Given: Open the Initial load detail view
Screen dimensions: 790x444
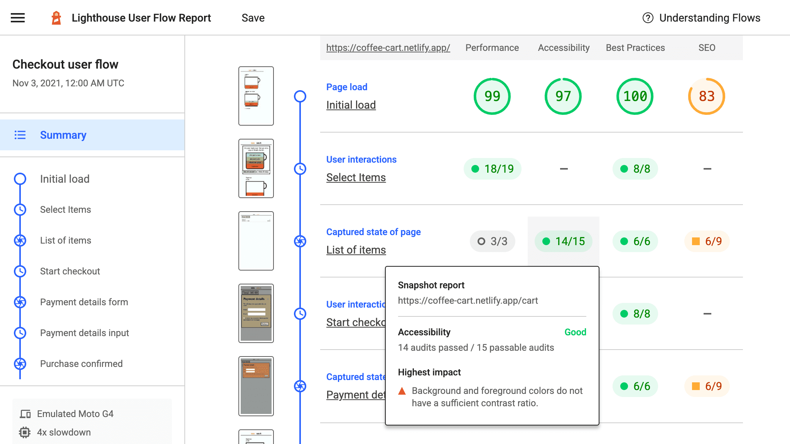Looking at the screenshot, I should [349, 104].
